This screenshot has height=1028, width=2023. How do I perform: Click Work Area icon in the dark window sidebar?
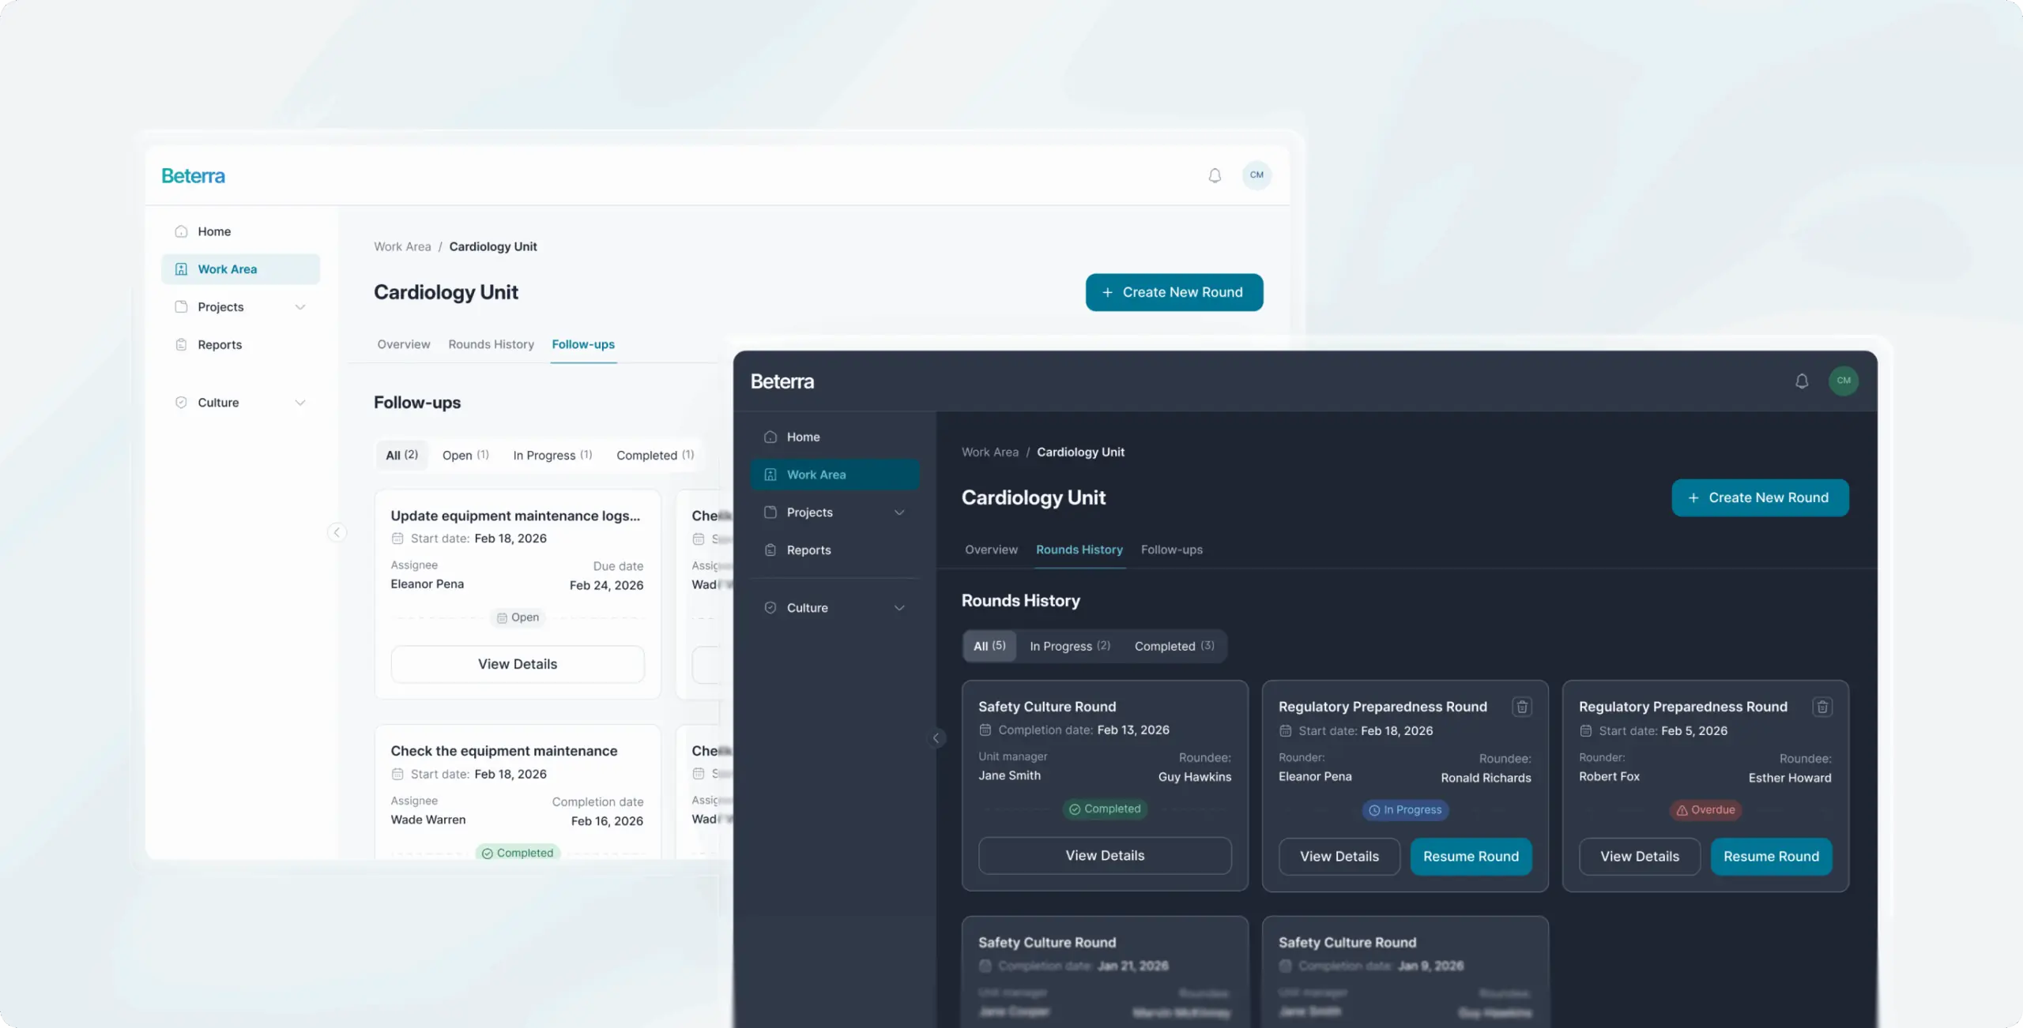point(770,475)
